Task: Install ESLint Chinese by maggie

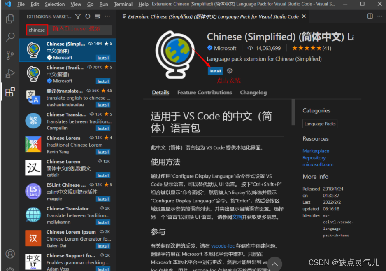Action: click(103, 199)
